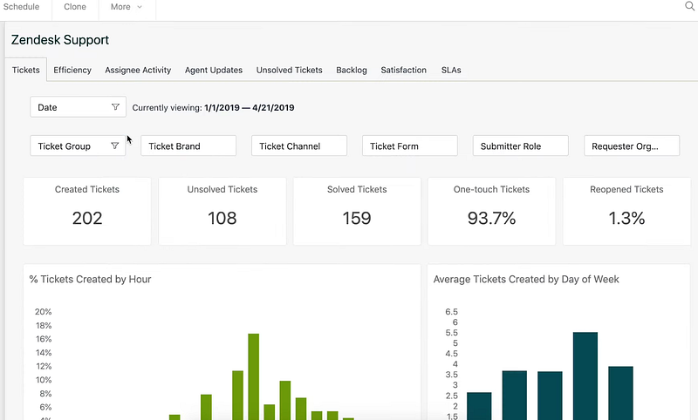Click the Created Tickets metric card

(x=87, y=211)
